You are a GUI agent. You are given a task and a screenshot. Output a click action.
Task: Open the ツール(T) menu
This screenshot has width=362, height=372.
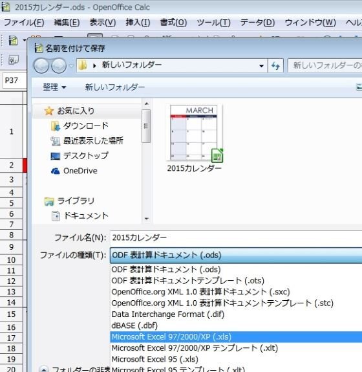[x=213, y=23]
